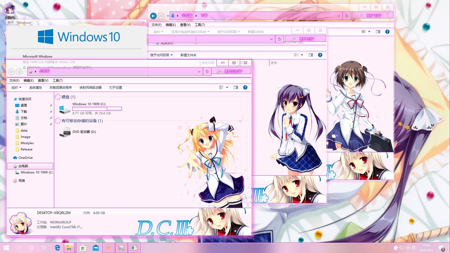Click 系统属性 in the toolbar
The image size is (450, 253).
click(36, 87)
